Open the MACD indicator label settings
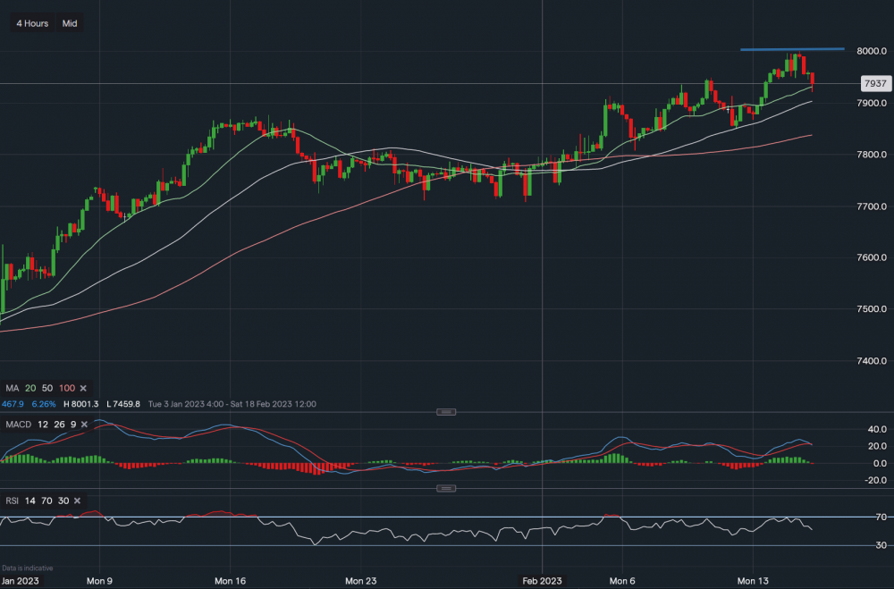Image resolution: width=894 pixels, height=589 pixels. click(20, 424)
